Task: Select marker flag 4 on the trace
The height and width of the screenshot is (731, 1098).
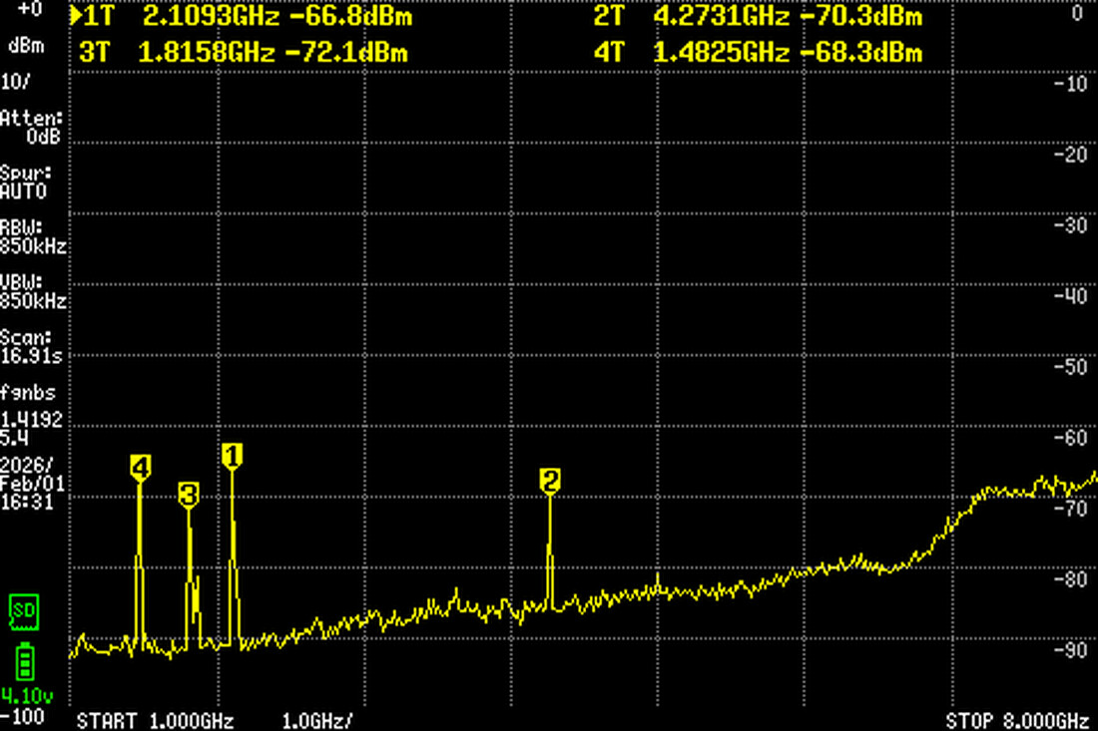Action: click(x=140, y=464)
